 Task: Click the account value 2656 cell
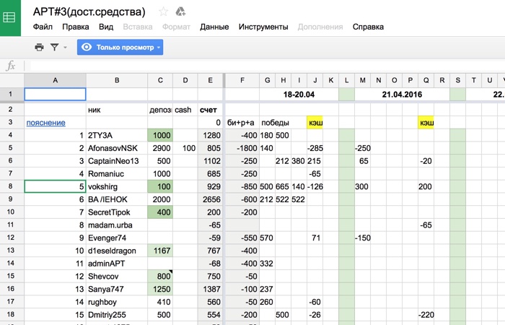click(210, 199)
